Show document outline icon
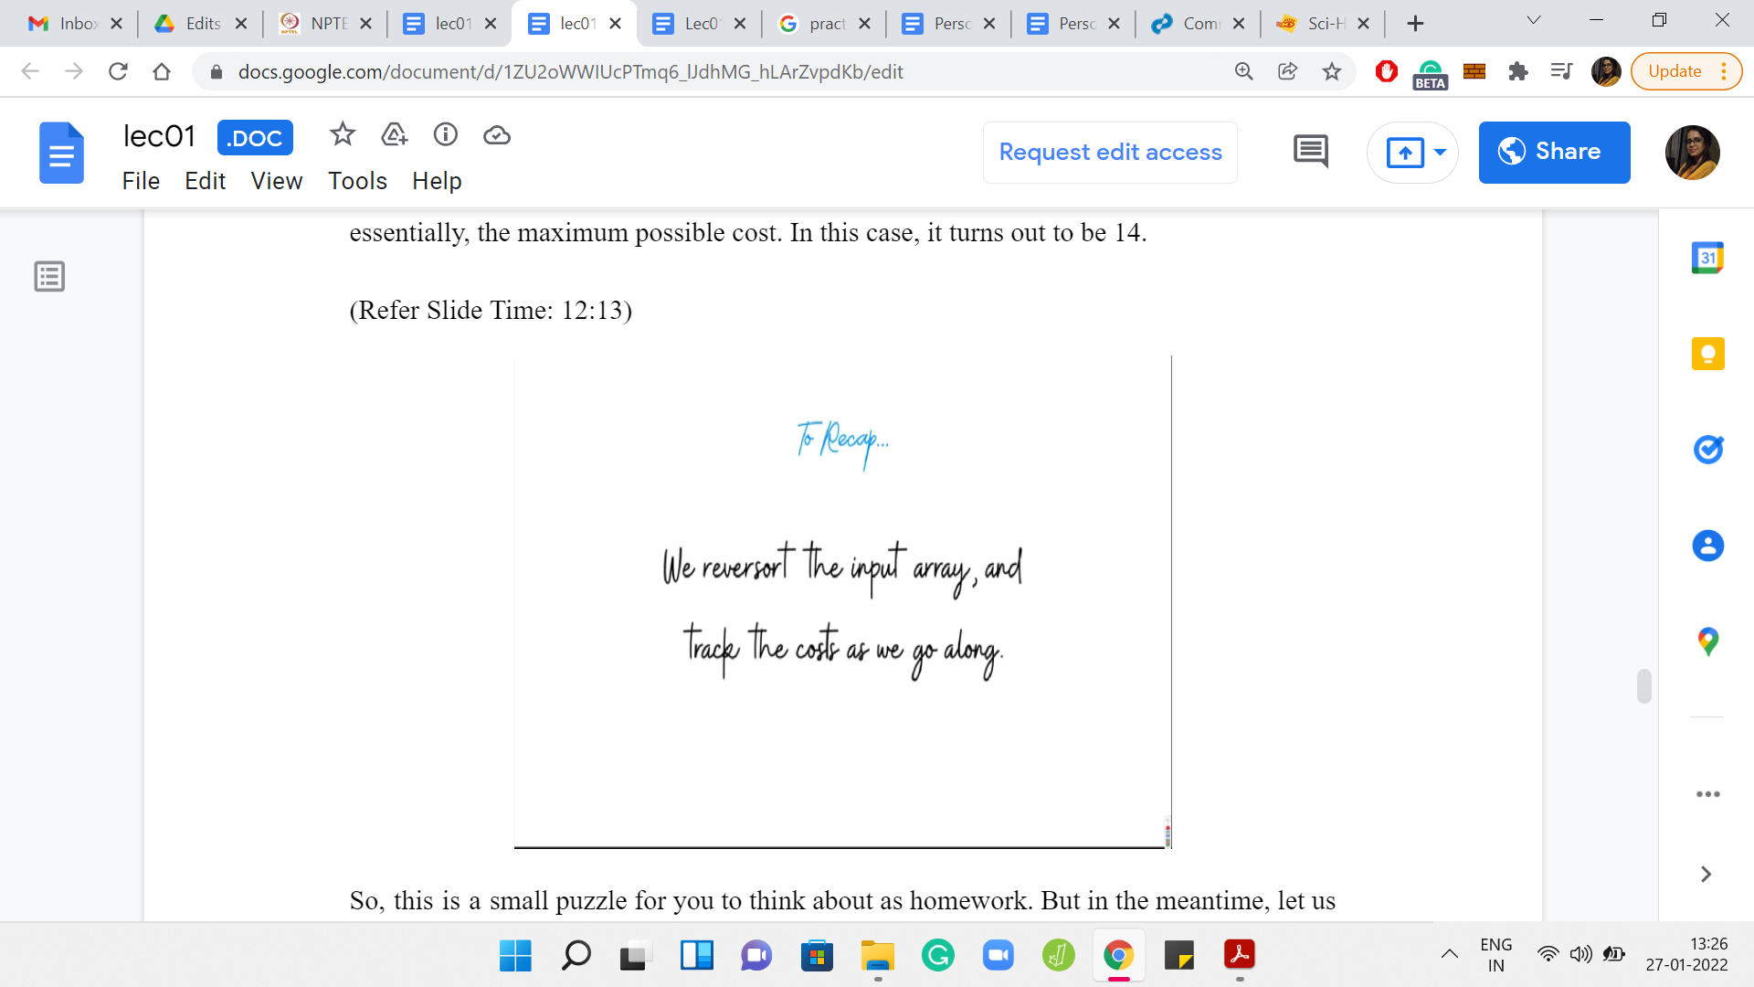The width and height of the screenshot is (1754, 987). tap(49, 276)
